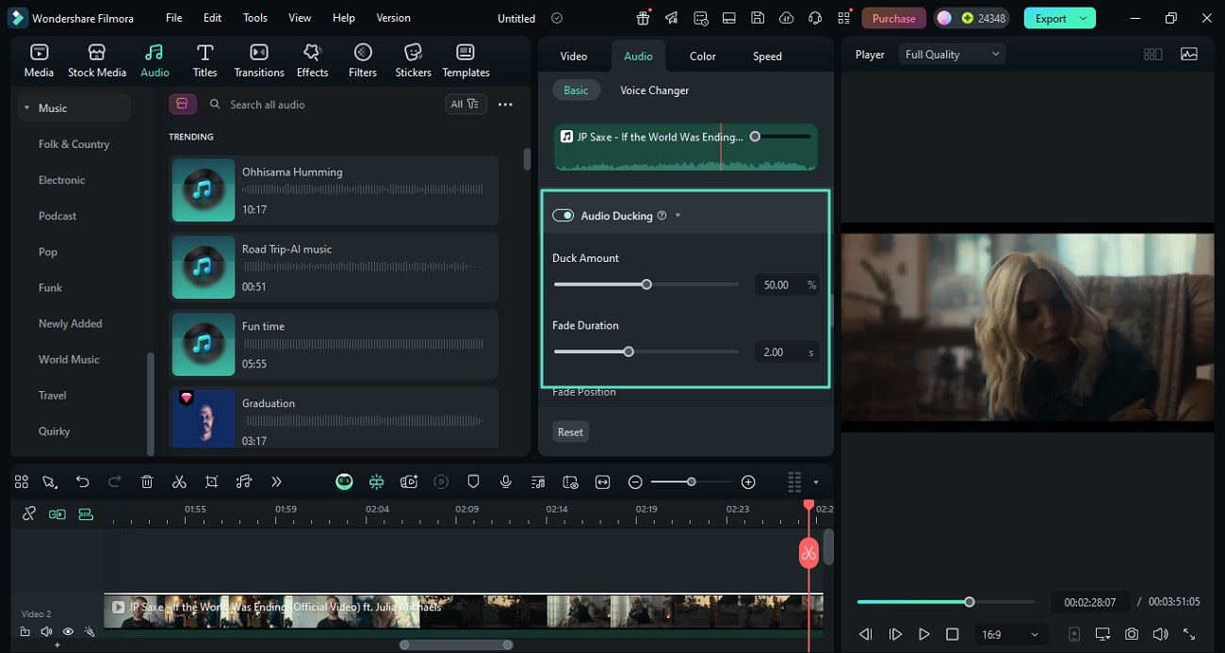
Task: Switch to the Color properties tab
Action: click(703, 56)
